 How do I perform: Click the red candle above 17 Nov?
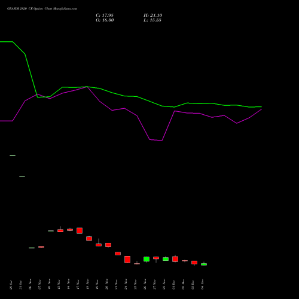[80, 231]
